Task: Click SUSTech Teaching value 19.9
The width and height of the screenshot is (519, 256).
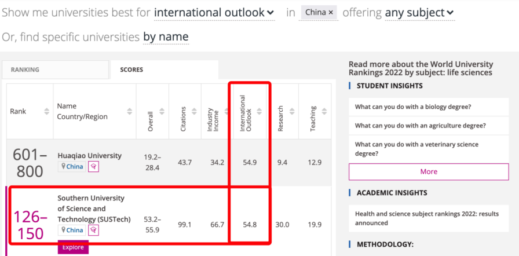Action: click(x=315, y=225)
